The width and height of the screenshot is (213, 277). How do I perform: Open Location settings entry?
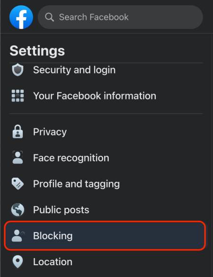click(x=106, y=262)
